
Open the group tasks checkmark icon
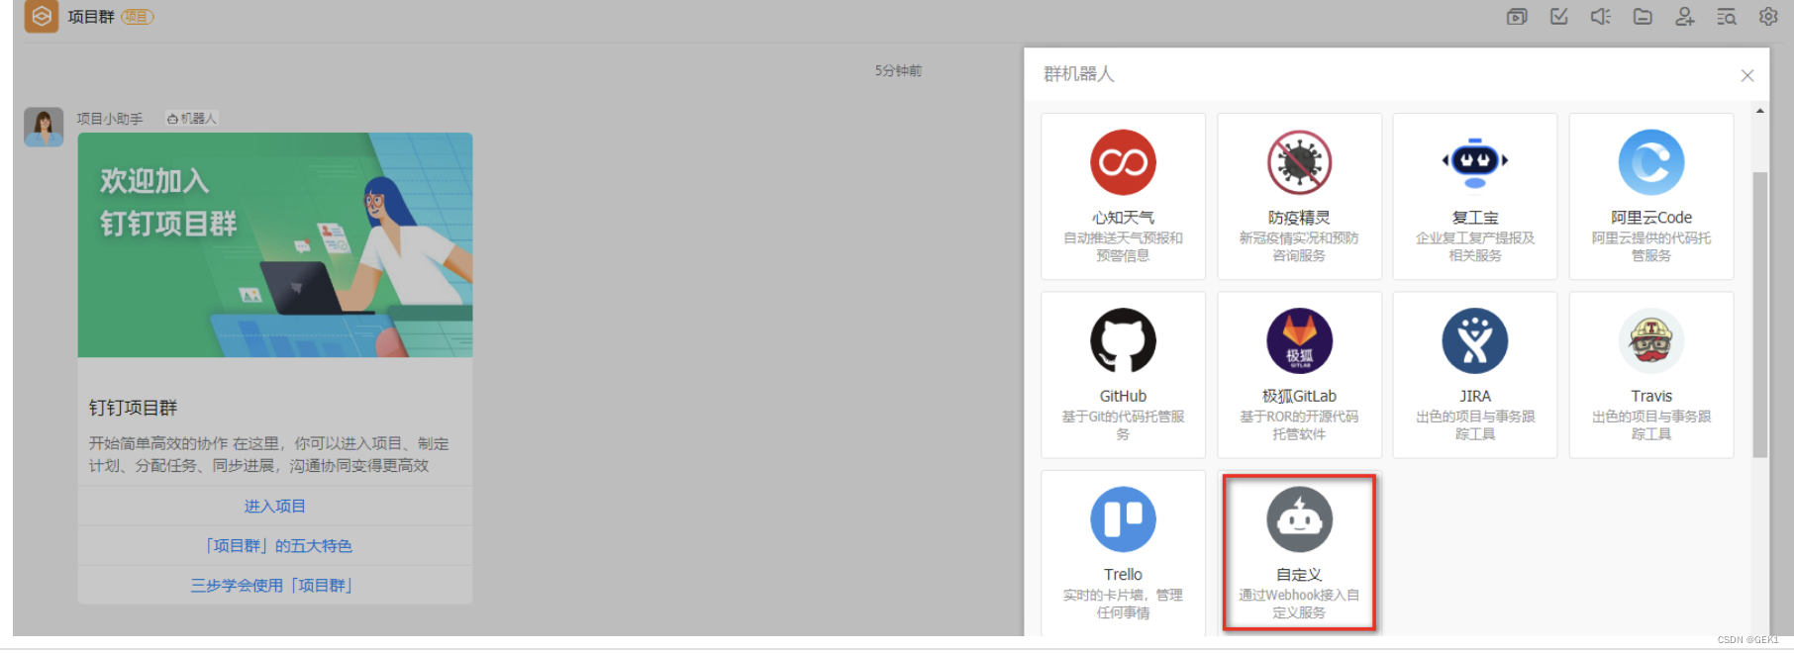(x=1558, y=17)
